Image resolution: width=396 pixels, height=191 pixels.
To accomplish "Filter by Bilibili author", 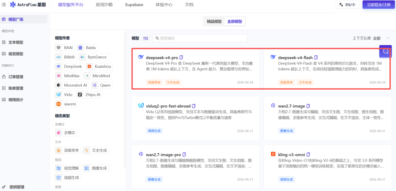I will (66, 57).
